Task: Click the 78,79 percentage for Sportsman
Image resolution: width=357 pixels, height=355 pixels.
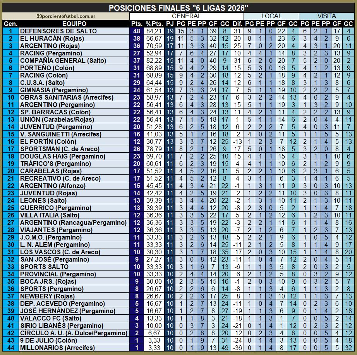Action: (154, 149)
